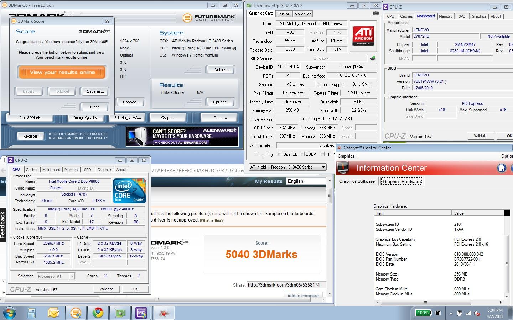Enable OpenCL checkbox in GPU-Z

(280, 154)
